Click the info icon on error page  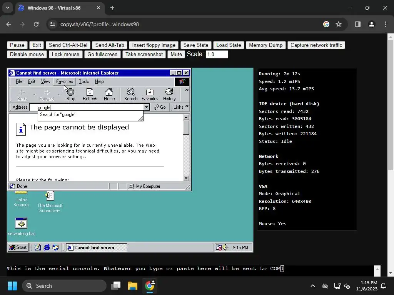(21, 129)
